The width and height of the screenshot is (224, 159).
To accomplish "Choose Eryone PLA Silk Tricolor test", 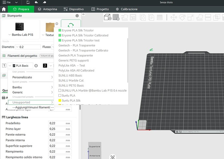I will (79, 40).
